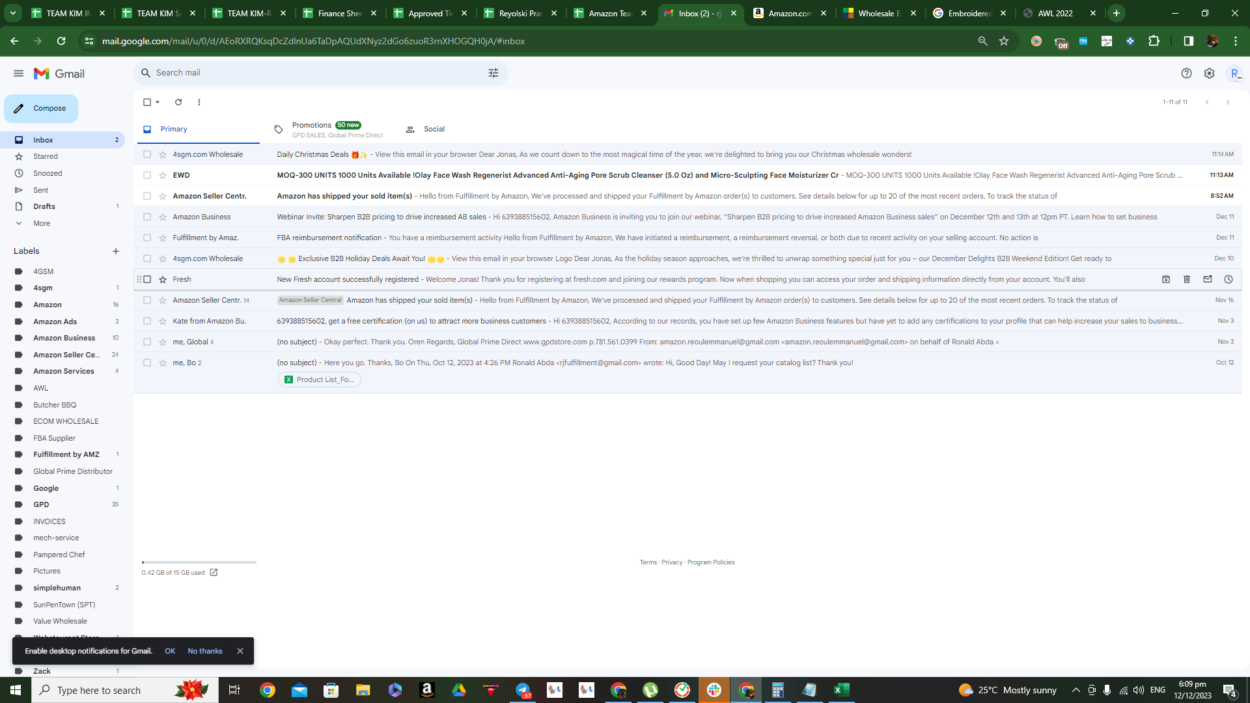Star the Fresh account registered email
Screen dimensions: 1250x703
(163, 279)
